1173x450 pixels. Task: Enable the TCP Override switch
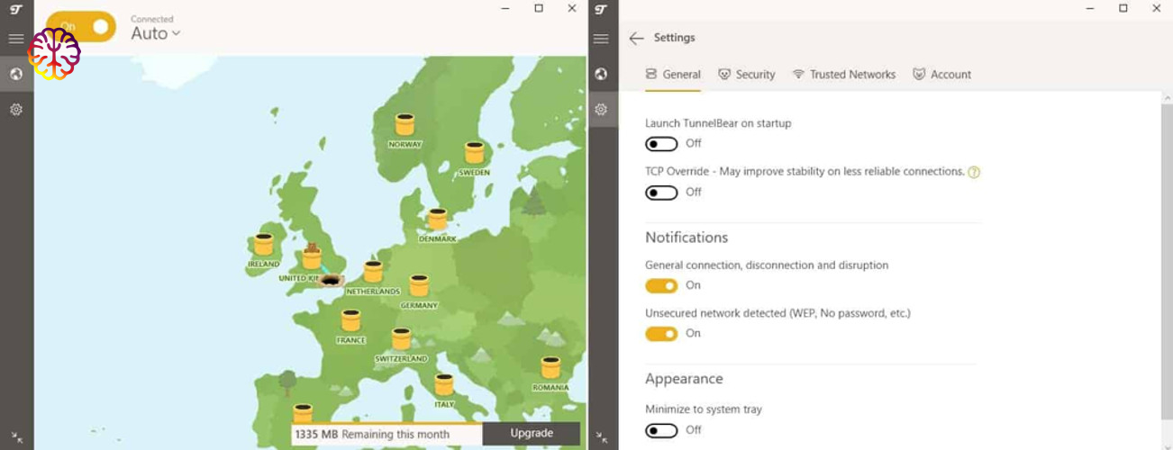click(661, 193)
